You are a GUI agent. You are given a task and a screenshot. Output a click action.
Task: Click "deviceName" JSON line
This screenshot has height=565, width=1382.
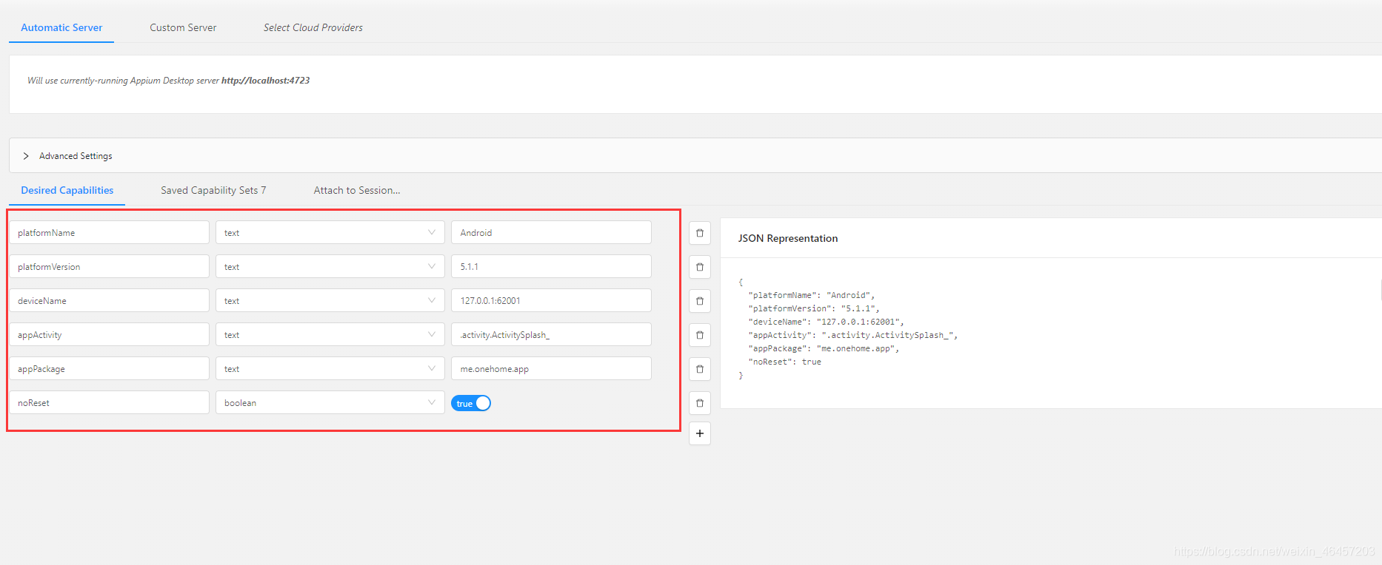(827, 322)
